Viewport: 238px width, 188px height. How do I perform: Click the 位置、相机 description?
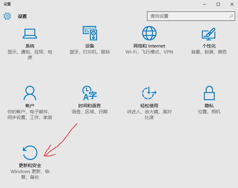click(209, 112)
